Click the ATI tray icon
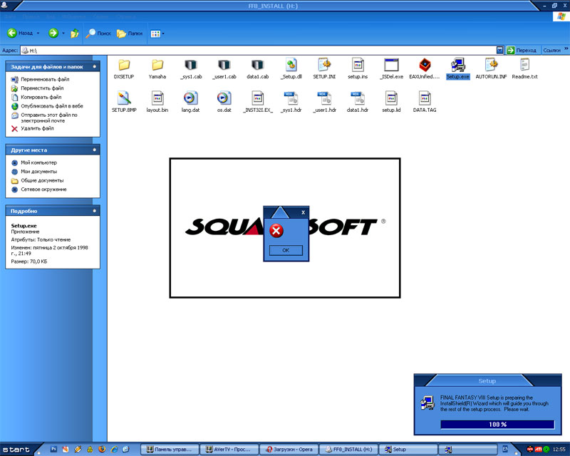570x456 pixels. [x=538, y=450]
